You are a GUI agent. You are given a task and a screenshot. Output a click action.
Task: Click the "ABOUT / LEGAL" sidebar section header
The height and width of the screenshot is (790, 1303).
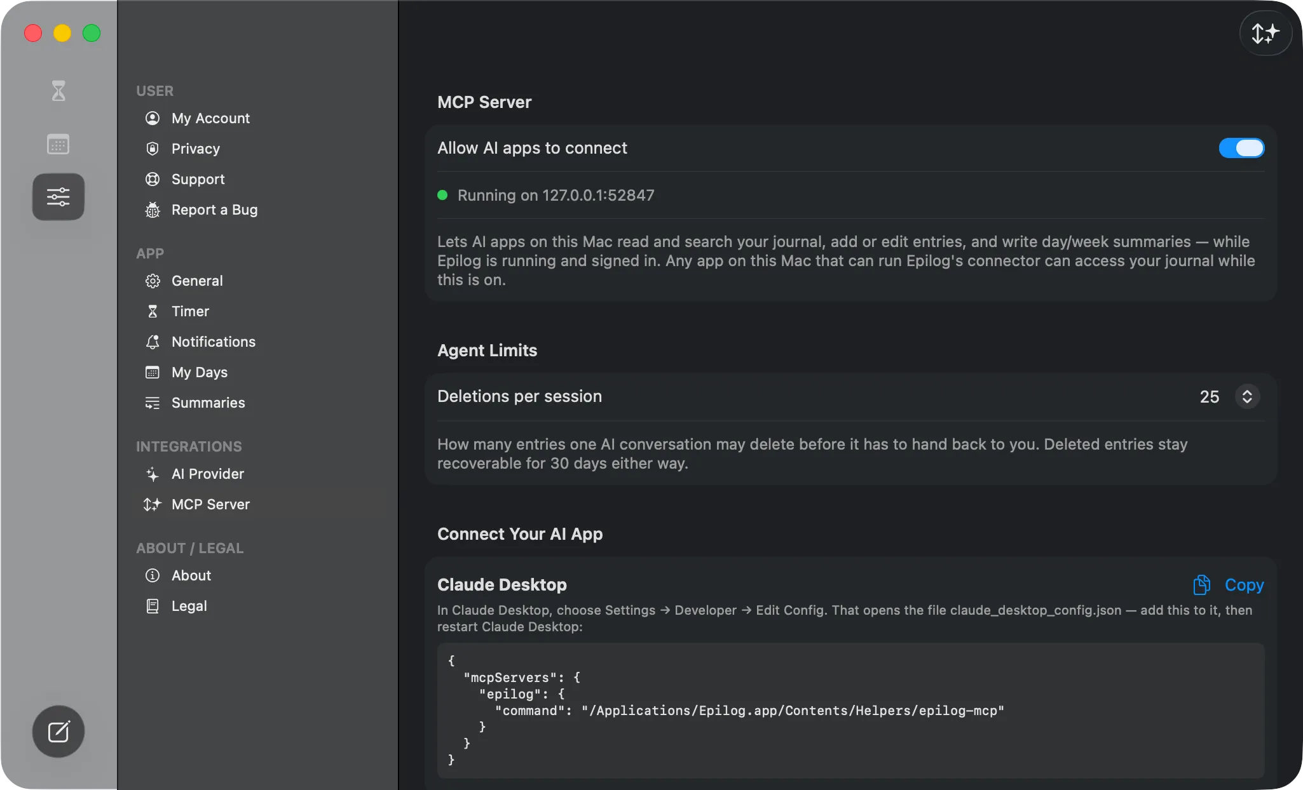189,548
